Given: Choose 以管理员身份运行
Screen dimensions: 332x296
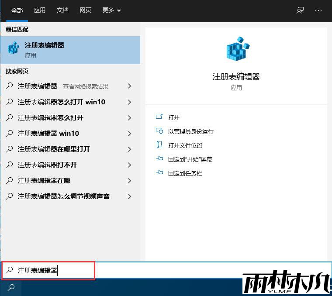Looking at the screenshot, I should [191, 131].
